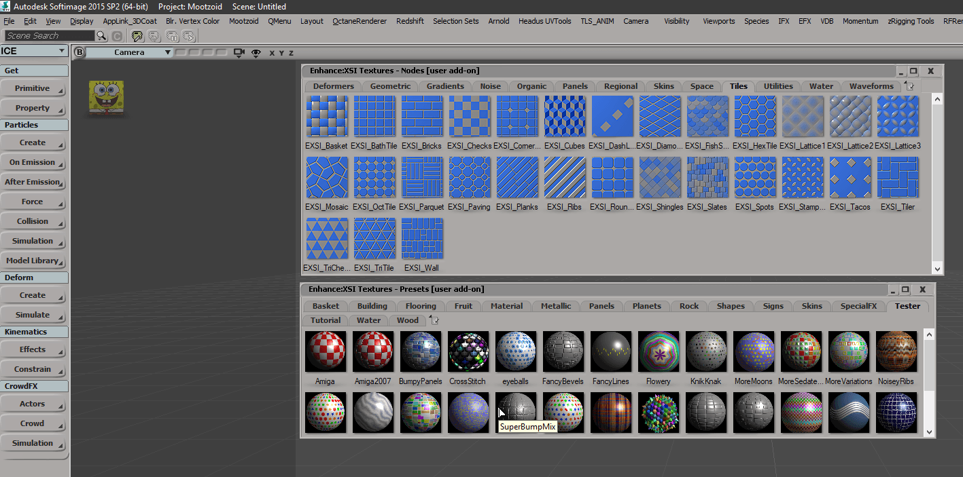Choose the Flowery preset sphere
Viewport: 963px width, 477px height.
coord(659,351)
